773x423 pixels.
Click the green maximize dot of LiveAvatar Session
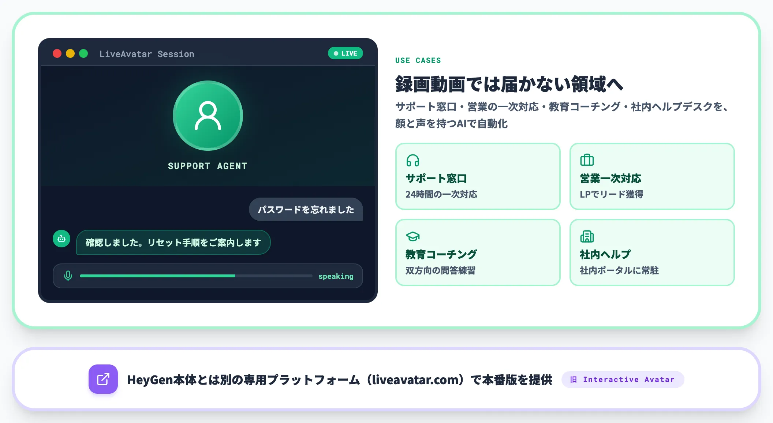point(83,53)
